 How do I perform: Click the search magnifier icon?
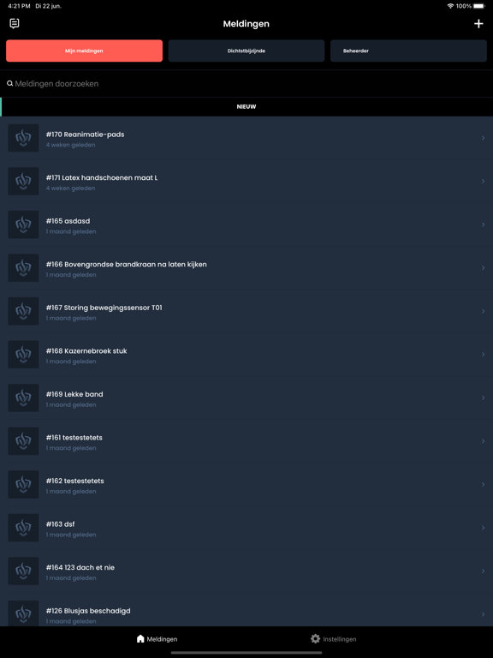coord(9,83)
